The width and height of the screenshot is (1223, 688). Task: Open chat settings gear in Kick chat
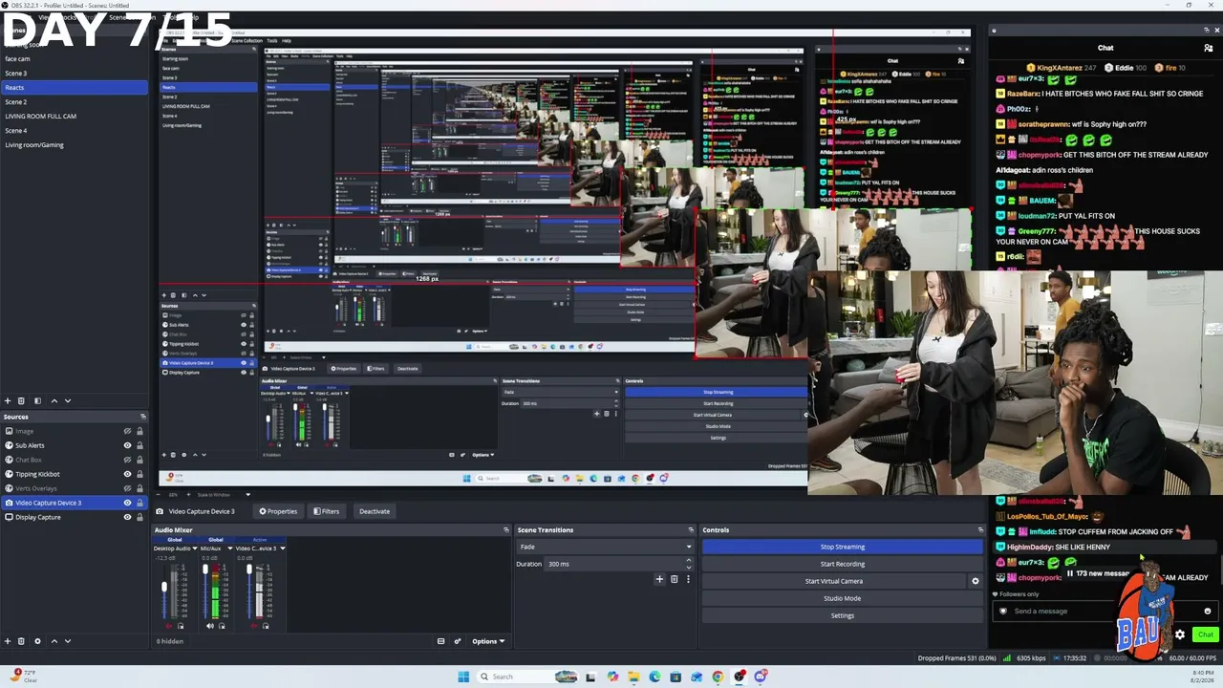click(x=1180, y=634)
